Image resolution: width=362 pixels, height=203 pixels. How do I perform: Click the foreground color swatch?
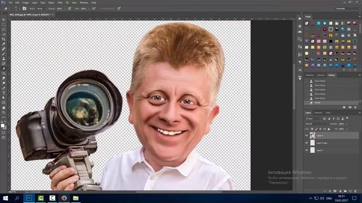coord(2,125)
